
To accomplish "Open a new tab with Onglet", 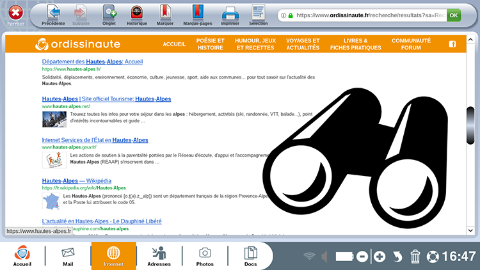I will click(109, 15).
